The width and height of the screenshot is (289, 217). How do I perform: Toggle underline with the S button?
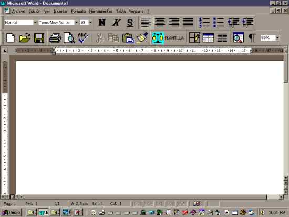[x=130, y=23]
